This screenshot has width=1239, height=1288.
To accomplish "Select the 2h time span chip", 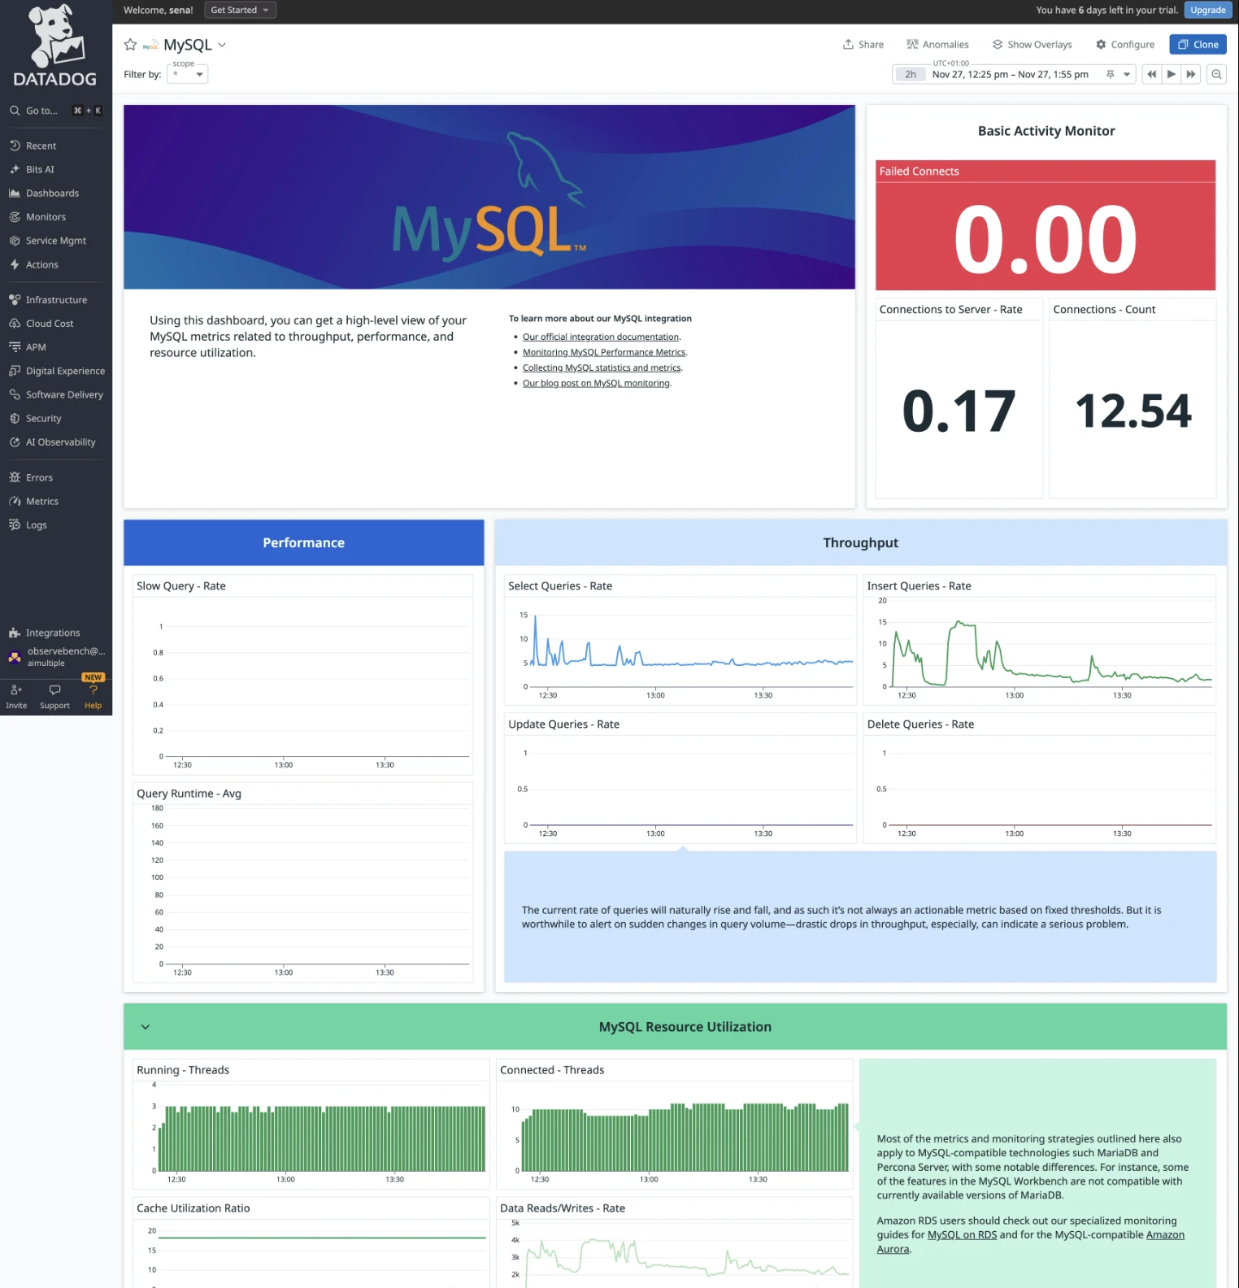I will [x=911, y=74].
